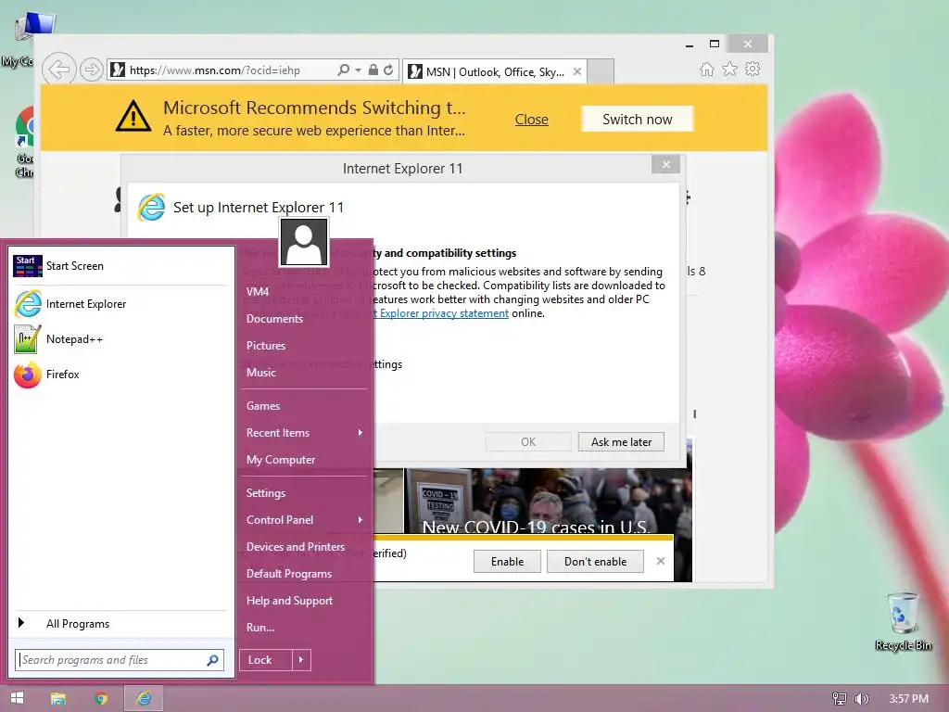Select the MSN browser tab
This screenshot has height=712, width=949.
click(495, 71)
